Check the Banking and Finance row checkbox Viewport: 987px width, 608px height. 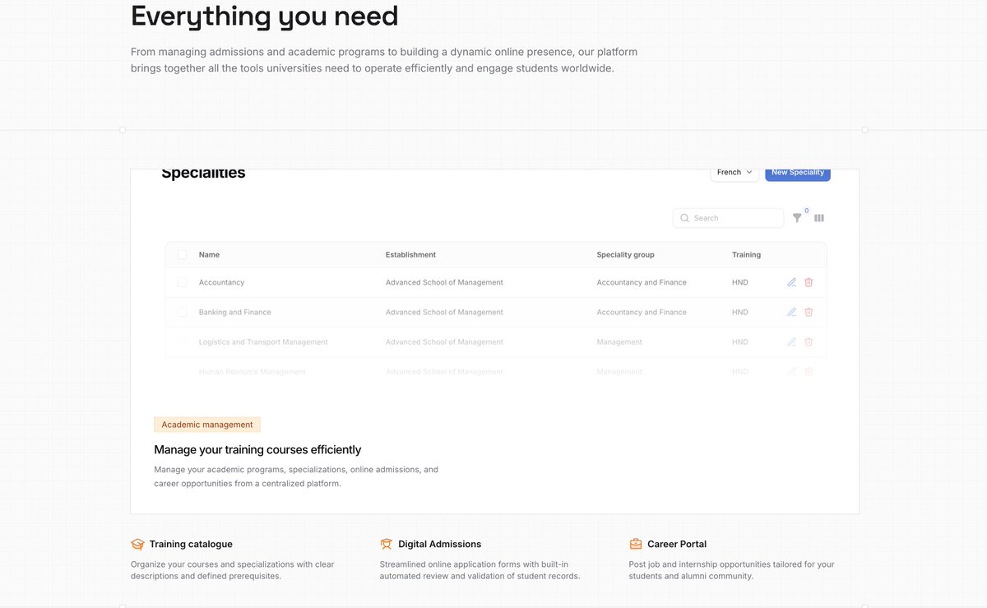point(182,312)
